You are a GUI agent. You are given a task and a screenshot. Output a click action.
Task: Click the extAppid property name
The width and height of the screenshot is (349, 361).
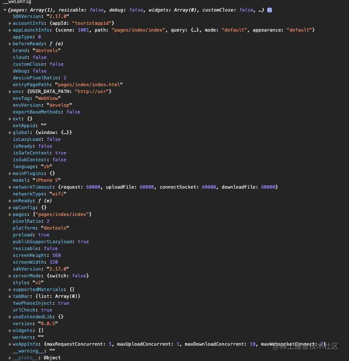(x=24, y=125)
